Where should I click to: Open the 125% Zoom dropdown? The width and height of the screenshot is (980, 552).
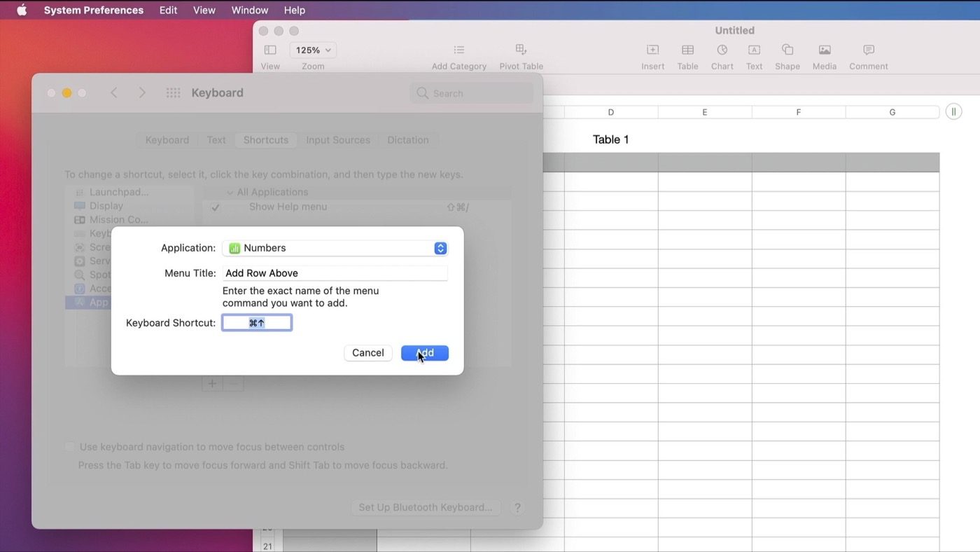pos(313,50)
